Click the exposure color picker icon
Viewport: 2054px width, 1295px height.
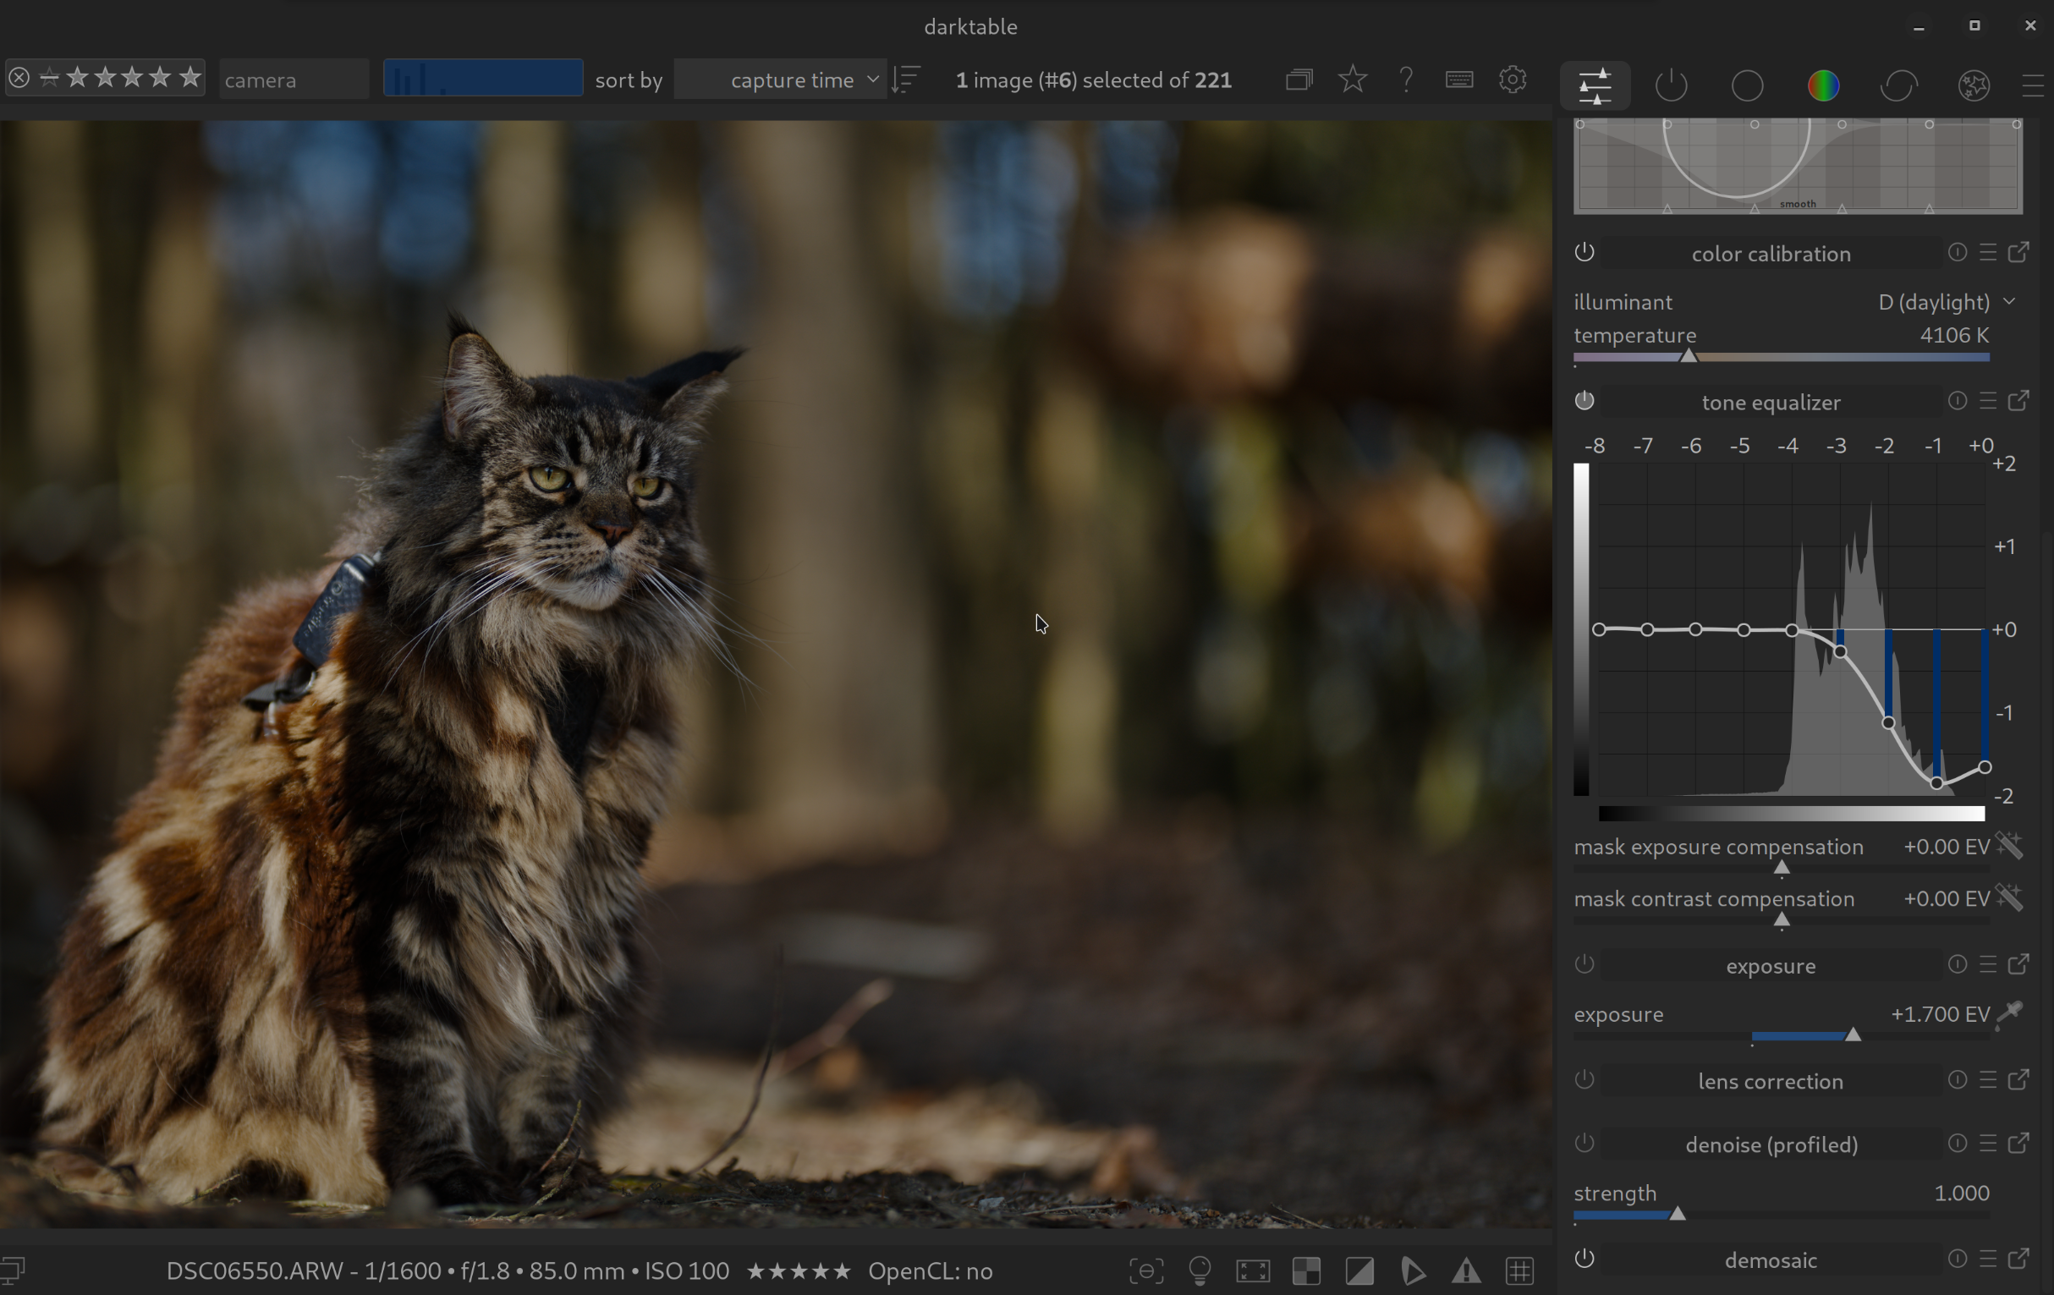(x=2010, y=1013)
